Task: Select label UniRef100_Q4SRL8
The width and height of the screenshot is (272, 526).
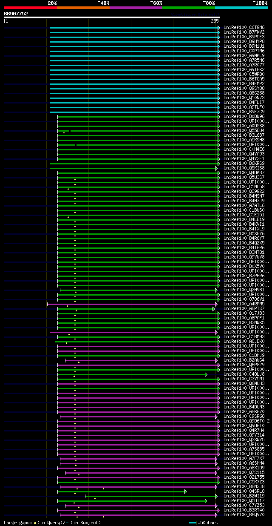Action: tap(244, 491)
